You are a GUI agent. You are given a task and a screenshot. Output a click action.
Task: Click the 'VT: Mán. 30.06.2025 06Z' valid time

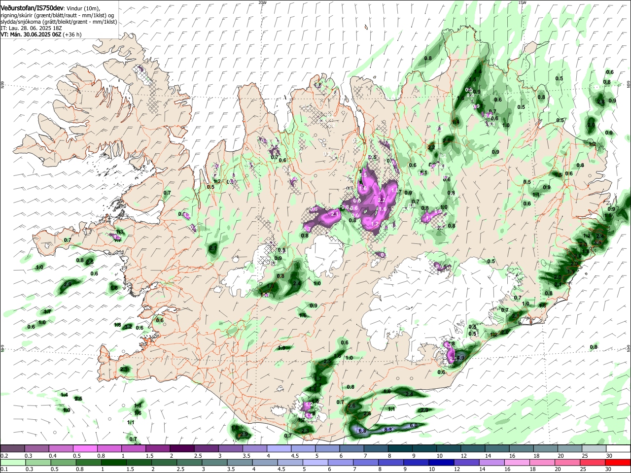click(31, 34)
